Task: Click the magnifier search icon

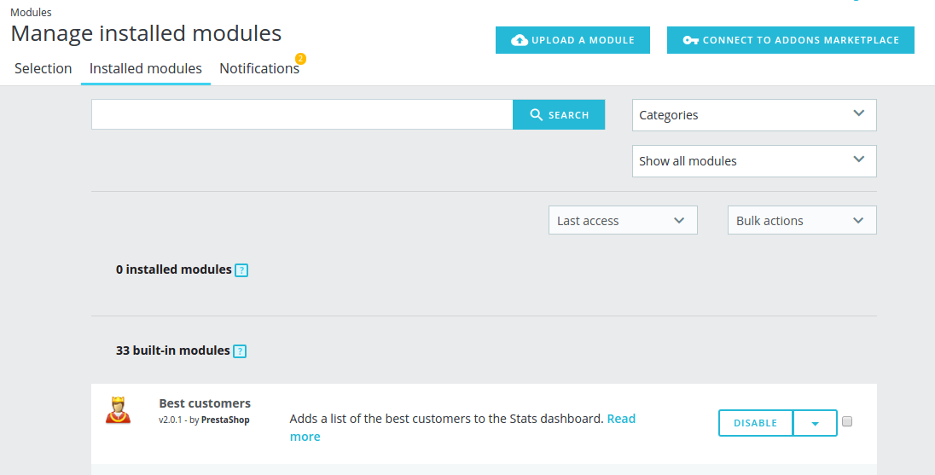Action: tap(537, 115)
